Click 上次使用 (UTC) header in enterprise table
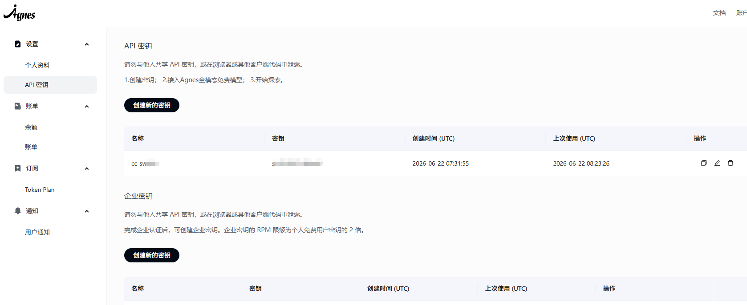Image resolution: width=747 pixels, height=305 pixels. 506,289
